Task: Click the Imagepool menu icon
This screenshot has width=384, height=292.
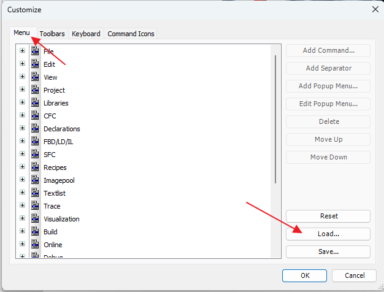Action: 35,180
